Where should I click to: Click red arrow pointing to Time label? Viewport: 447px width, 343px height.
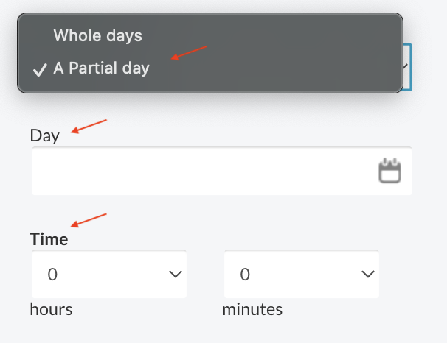(x=89, y=220)
